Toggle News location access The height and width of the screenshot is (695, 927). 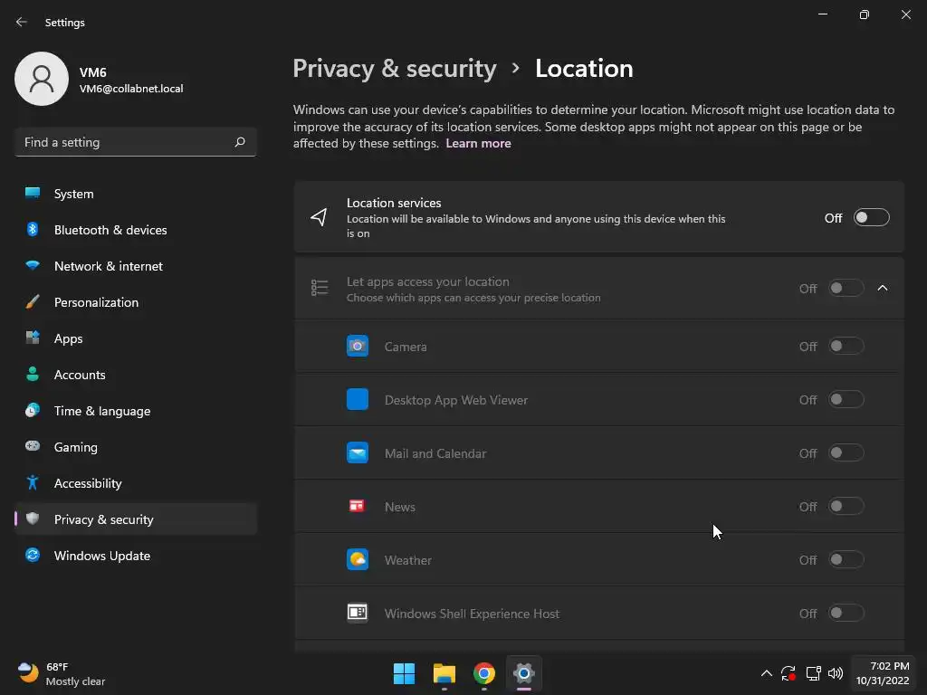[846, 506]
